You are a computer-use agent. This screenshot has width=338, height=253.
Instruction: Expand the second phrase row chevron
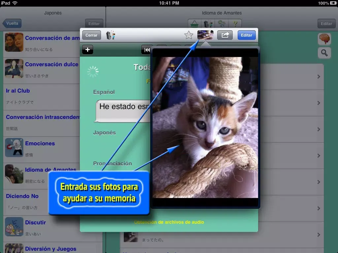click(319, 103)
